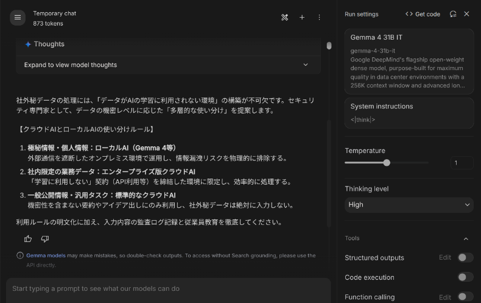Image resolution: width=481 pixels, height=303 pixels.
Task: Edit Structured outputs settings
Action: point(445,257)
